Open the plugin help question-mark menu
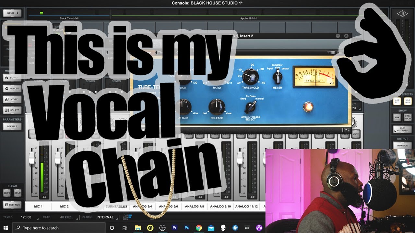415x233 pixels. tap(347, 130)
